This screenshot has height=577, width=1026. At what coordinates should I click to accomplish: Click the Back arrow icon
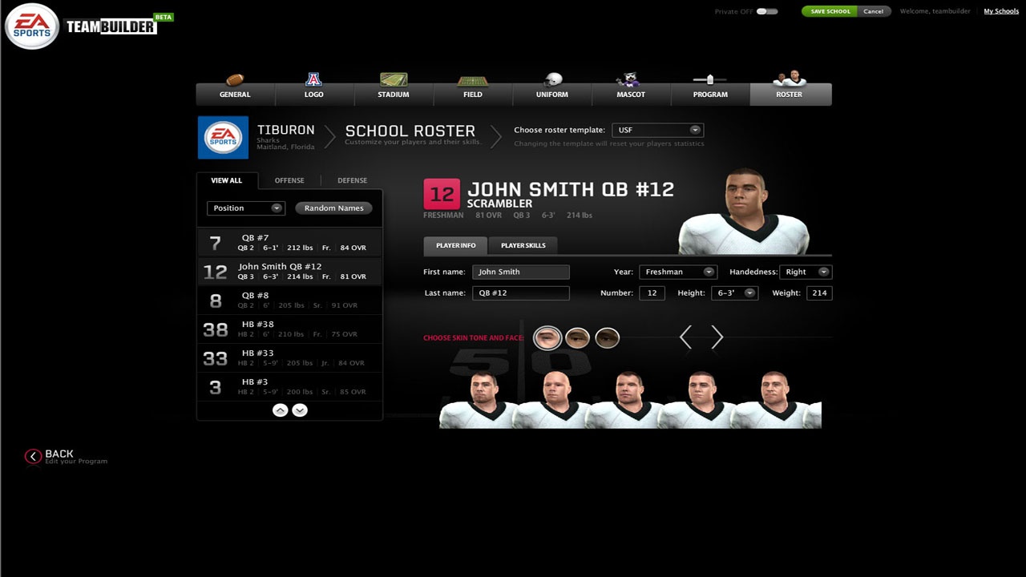click(x=33, y=456)
